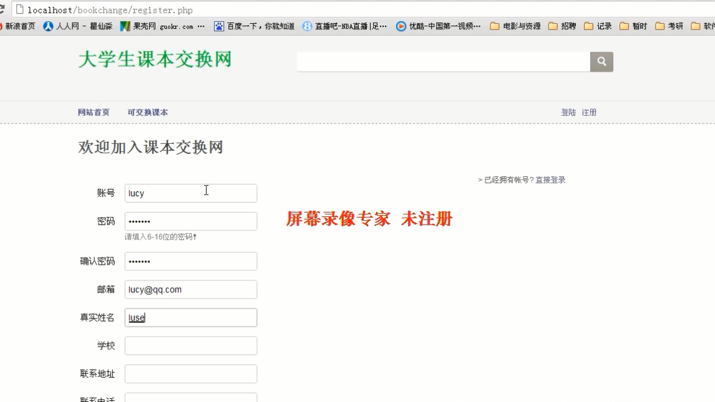Click the 大学生课本交换网 site logo

click(x=155, y=60)
